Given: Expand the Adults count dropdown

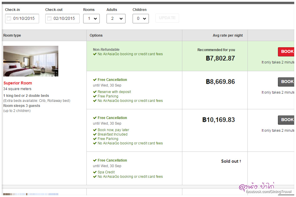Looking at the screenshot, I should point(116,19).
